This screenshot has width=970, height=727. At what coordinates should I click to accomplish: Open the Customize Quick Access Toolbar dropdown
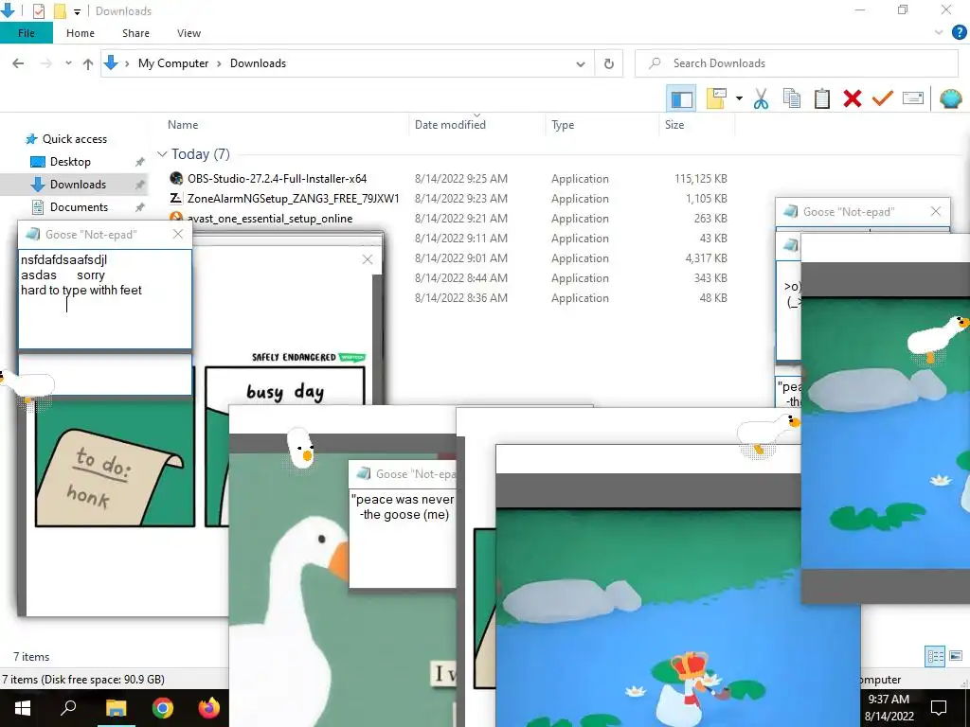(x=77, y=11)
